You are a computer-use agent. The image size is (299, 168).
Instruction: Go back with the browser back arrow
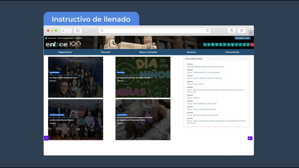click(x=63, y=30)
